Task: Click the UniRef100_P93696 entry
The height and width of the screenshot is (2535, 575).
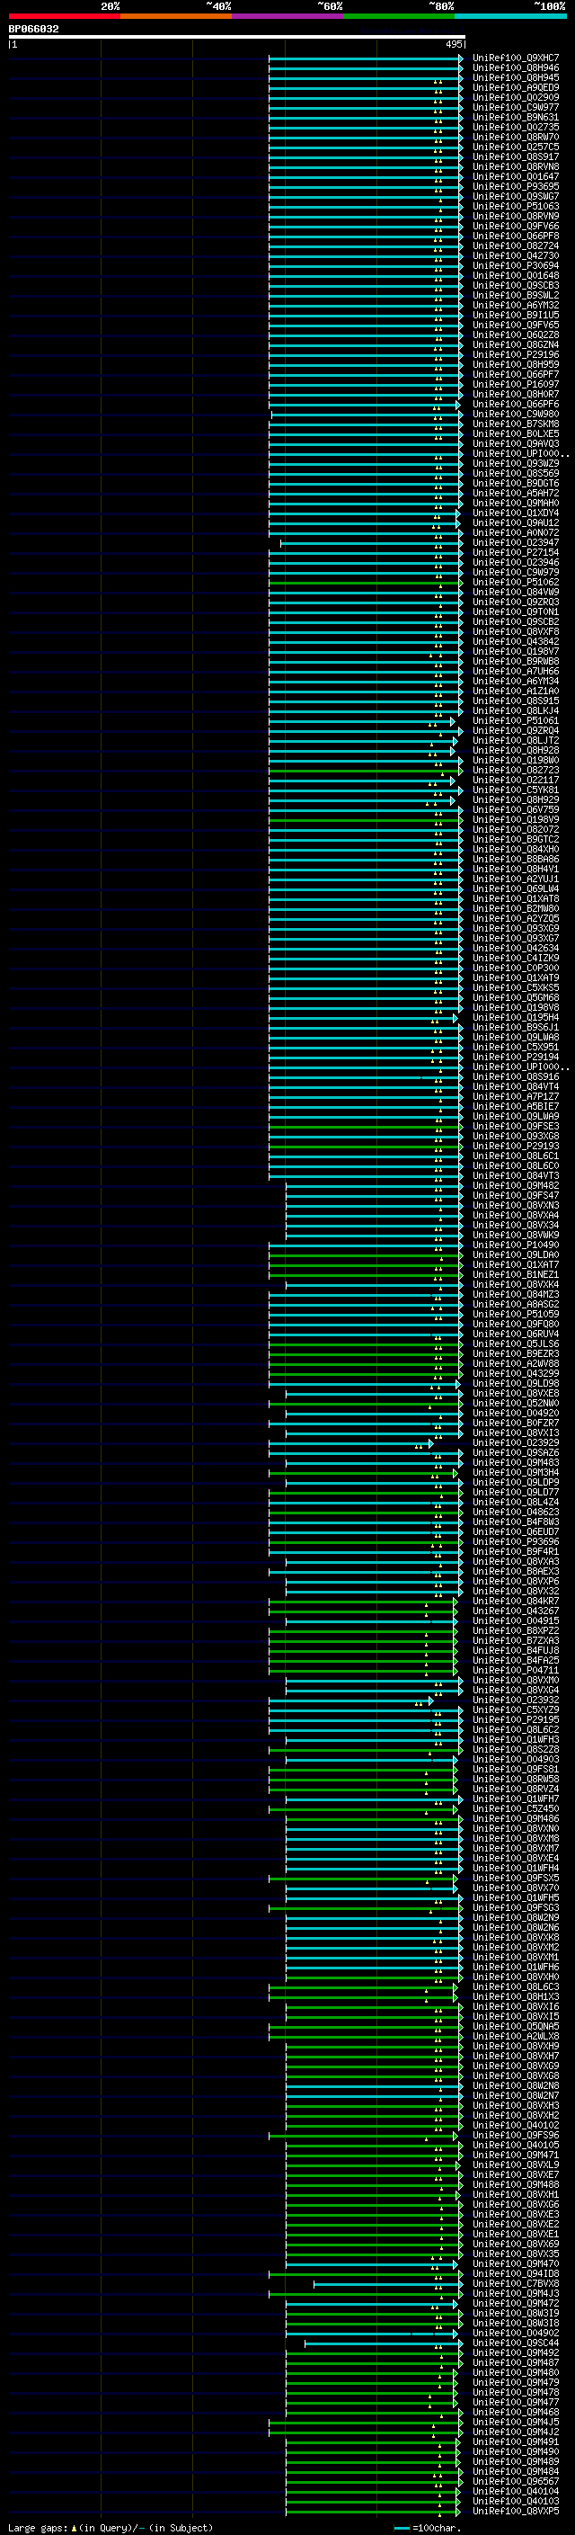Action: coord(515,1542)
